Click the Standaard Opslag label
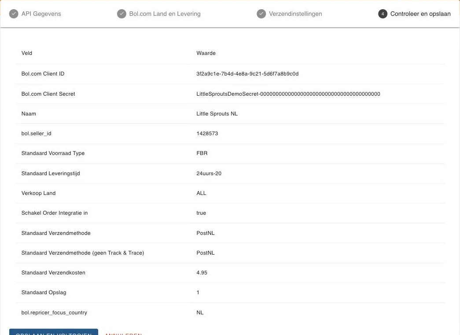Image resolution: width=460 pixels, height=335 pixels. click(44, 292)
